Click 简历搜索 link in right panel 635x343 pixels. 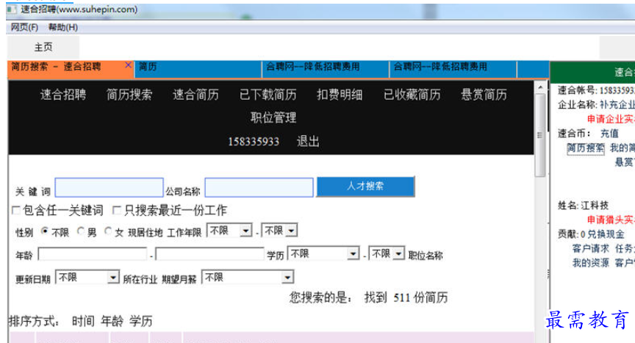585,148
